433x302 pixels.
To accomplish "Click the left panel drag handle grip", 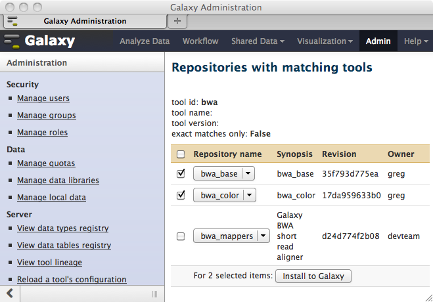I will pyautogui.click(x=154, y=294).
